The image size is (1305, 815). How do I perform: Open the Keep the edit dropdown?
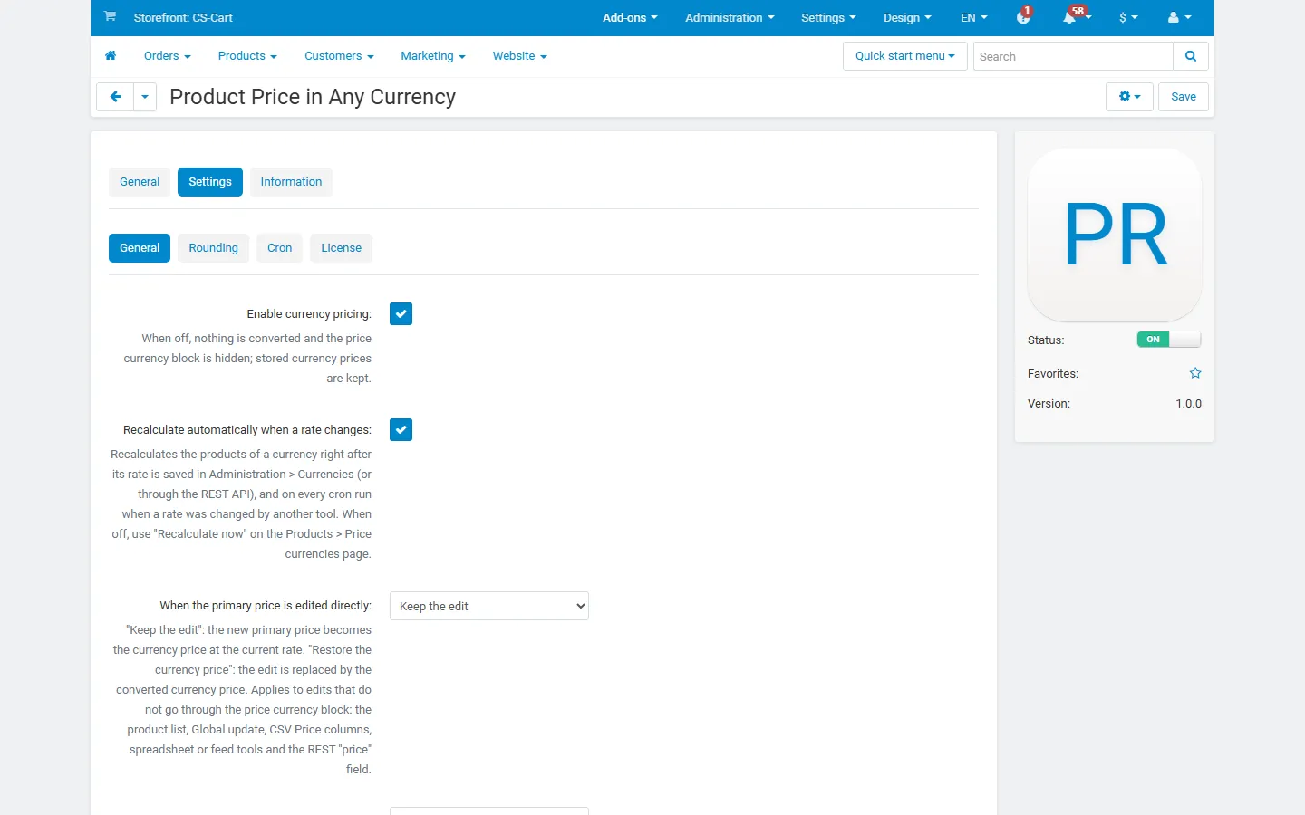[489, 606]
